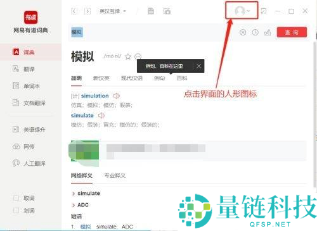Open the blue simulate word link in 简明 tab
Image resolution: width=317 pixels, height=231 pixels.
click(x=82, y=115)
